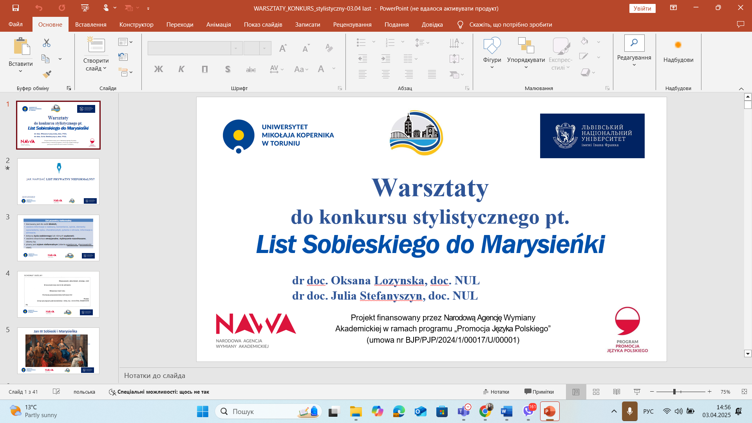Viewport: 752px width, 423px height.
Task: Open the comments pane speech bubble icon
Action: point(740,24)
